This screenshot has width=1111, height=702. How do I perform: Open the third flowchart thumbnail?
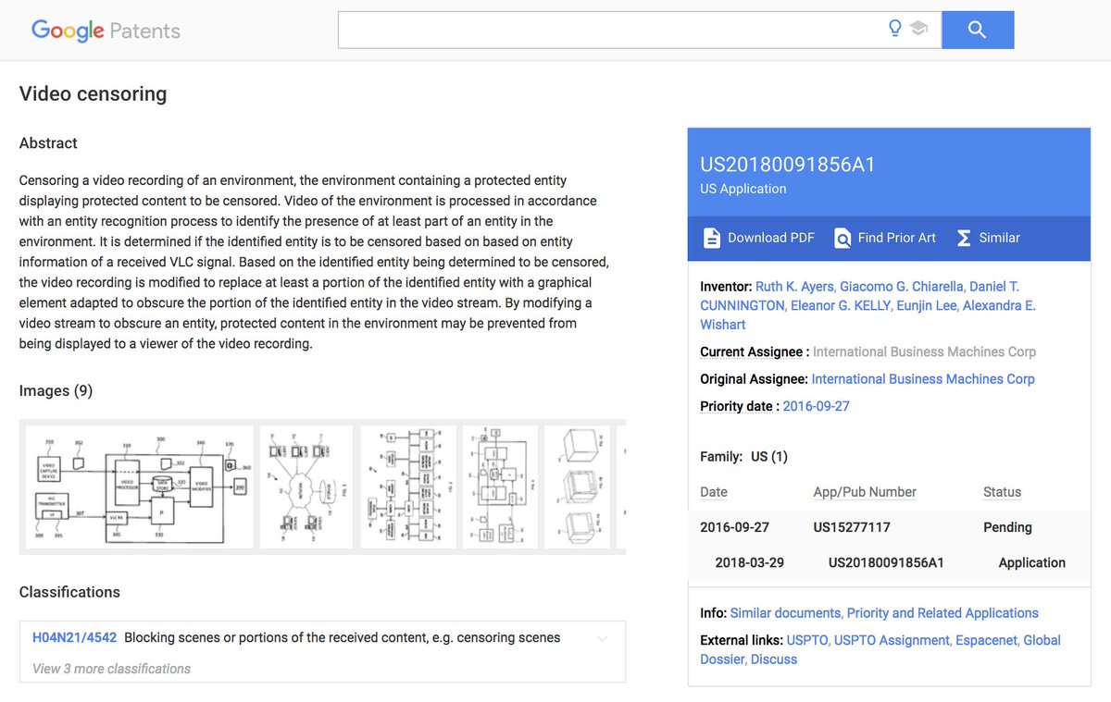coord(407,486)
